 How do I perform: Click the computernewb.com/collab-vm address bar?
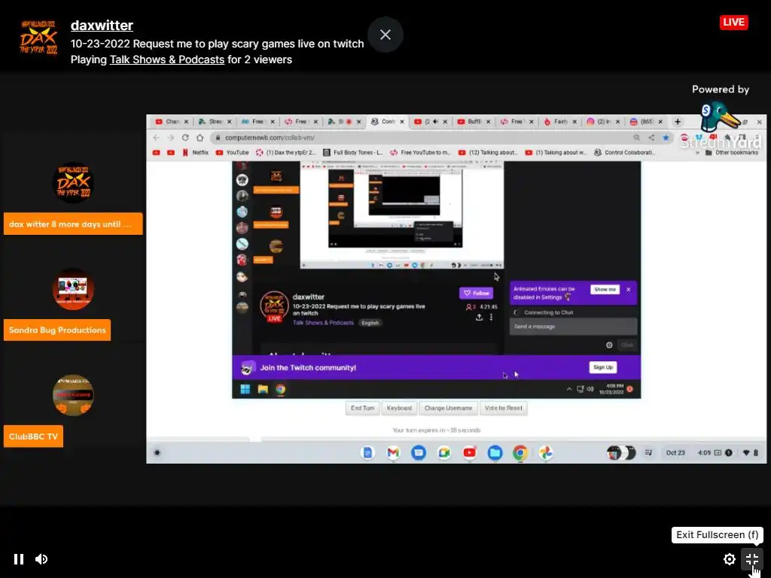pyautogui.click(x=423, y=138)
